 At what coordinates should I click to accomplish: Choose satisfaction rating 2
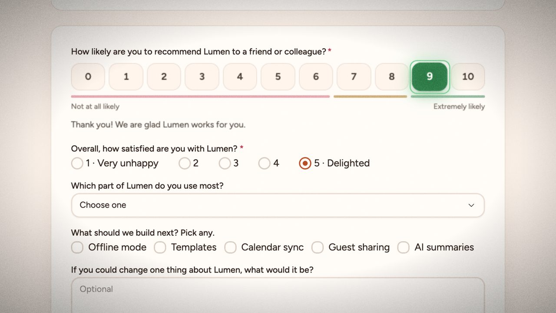(185, 163)
